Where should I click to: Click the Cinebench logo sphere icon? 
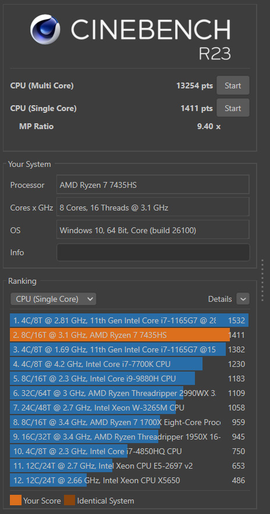click(x=45, y=29)
